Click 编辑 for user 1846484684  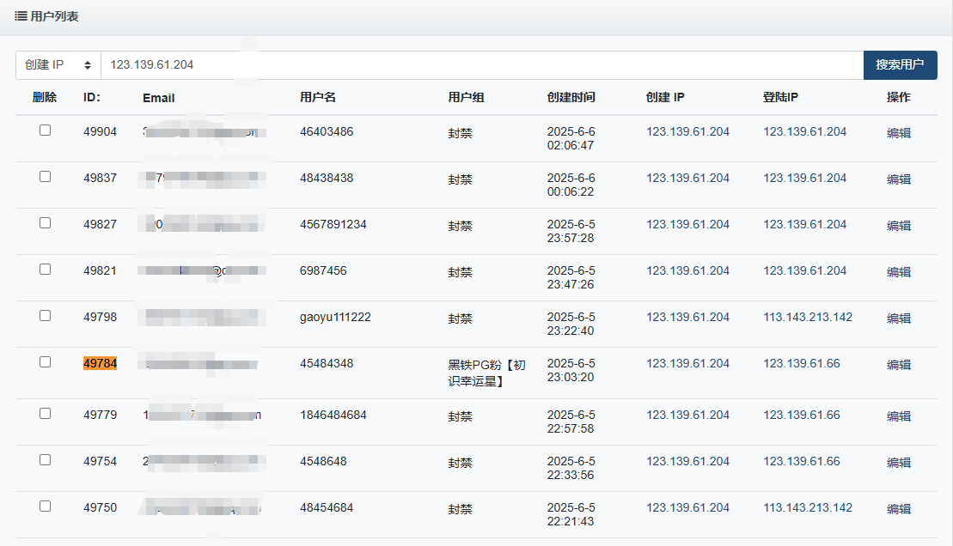coord(898,416)
